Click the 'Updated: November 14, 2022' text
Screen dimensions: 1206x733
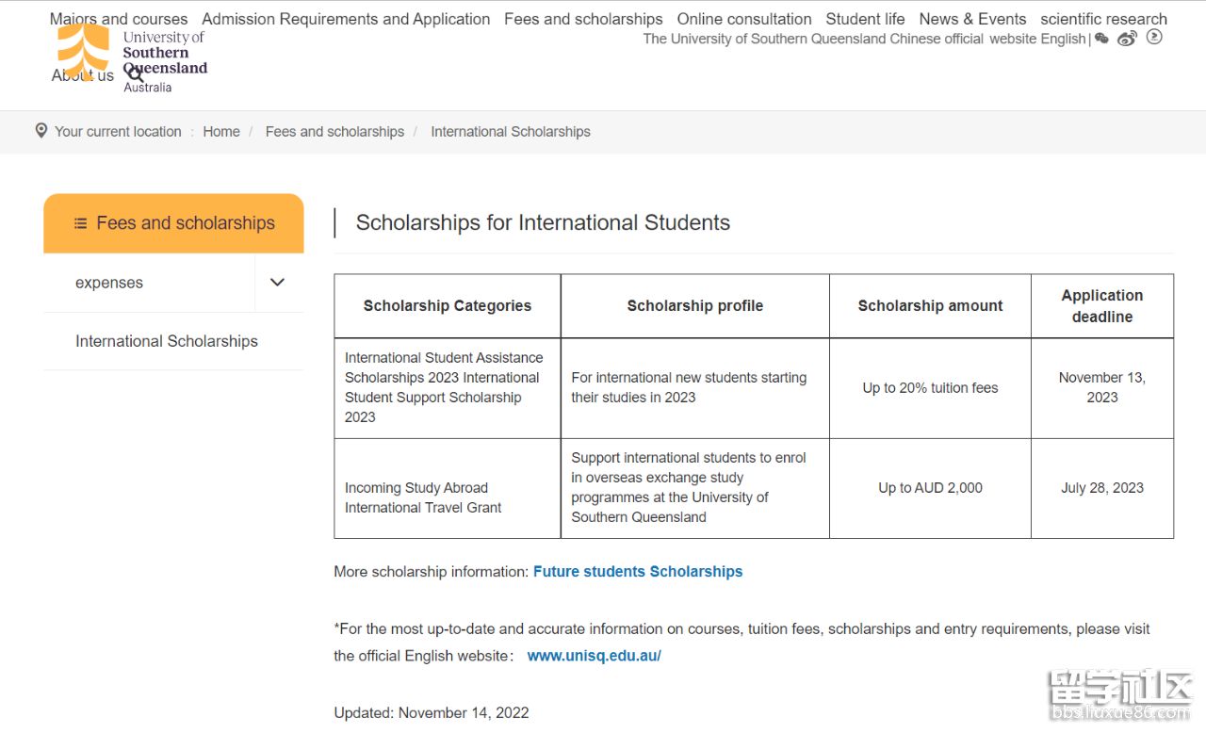point(432,712)
